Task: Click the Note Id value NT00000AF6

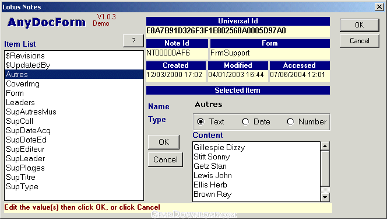Action: pyautogui.click(x=177, y=53)
